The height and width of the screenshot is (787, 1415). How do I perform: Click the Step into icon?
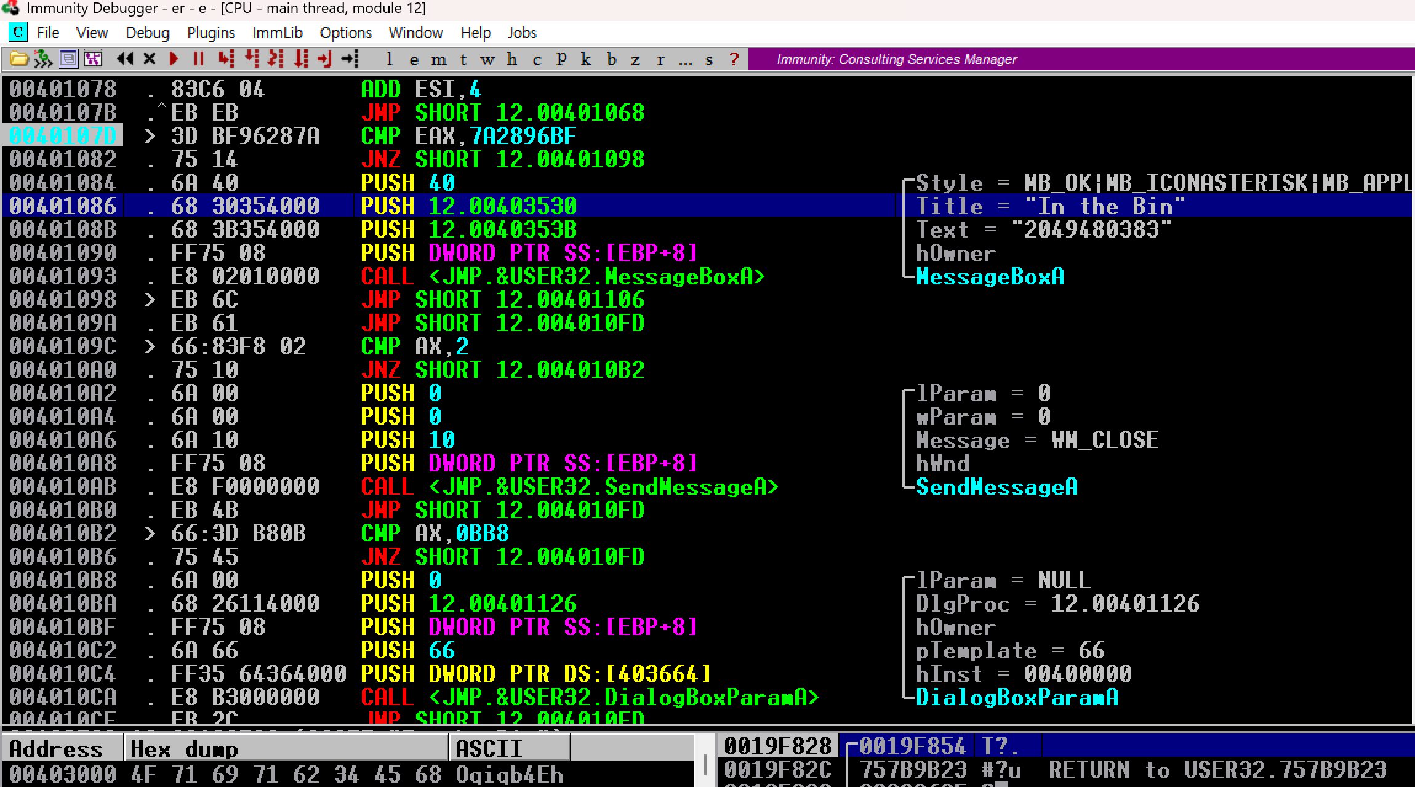[x=226, y=59]
